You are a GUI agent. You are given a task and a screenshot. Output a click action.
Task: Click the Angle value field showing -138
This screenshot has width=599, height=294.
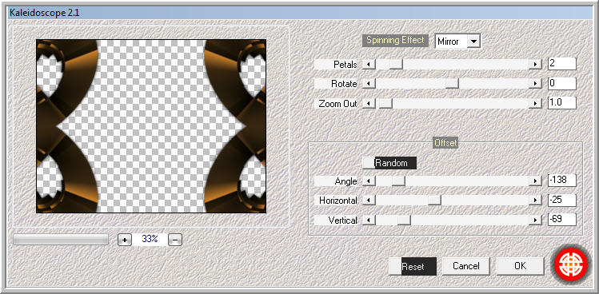[x=562, y=181]
